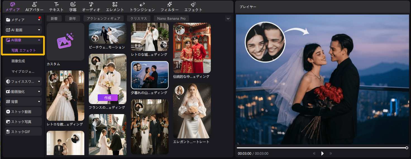Filter templates by アクションフィギュア
411x159 pixels.
click(104, 18)
